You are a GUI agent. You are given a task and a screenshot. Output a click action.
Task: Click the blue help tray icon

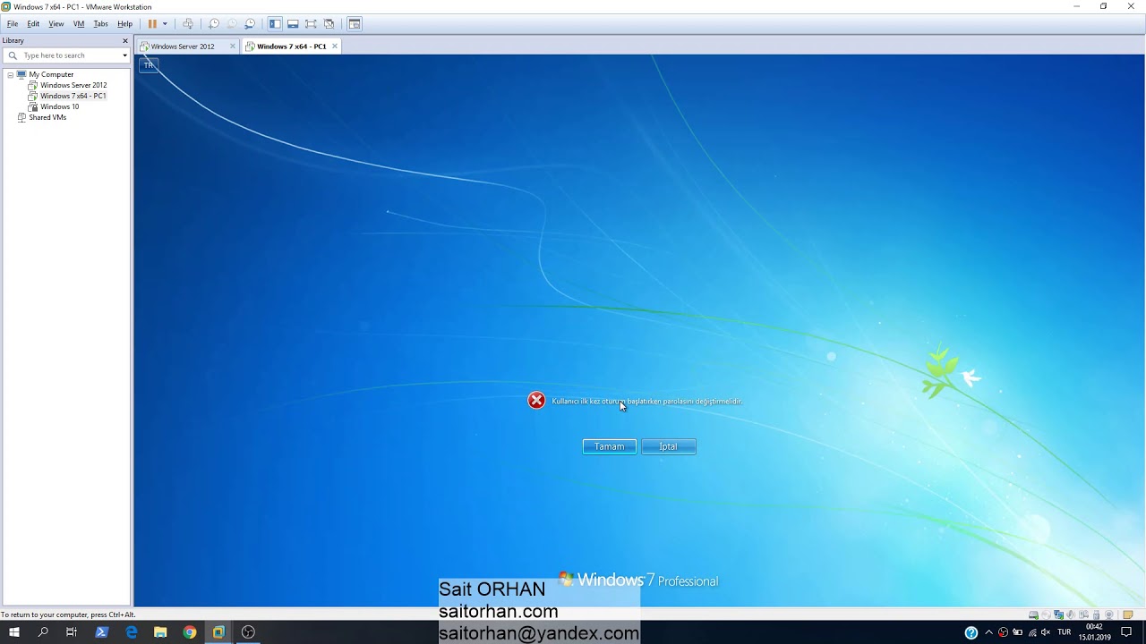971,632
